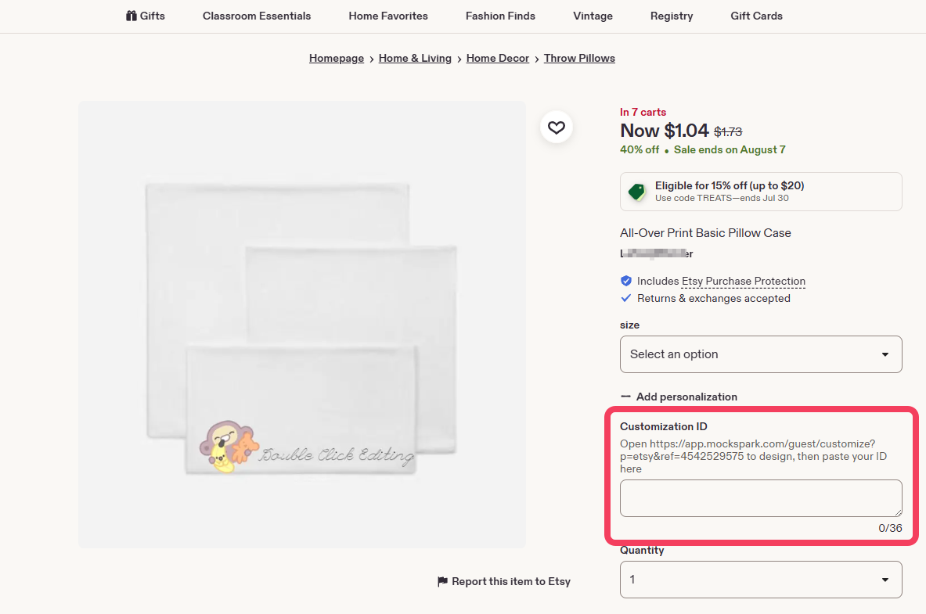926x614 pixels.
Task: Follow the Home Decor breadcrumb link
Action: coord(497,58)
